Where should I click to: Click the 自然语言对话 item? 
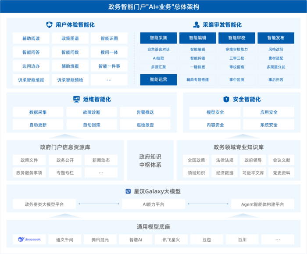[158, 49]
